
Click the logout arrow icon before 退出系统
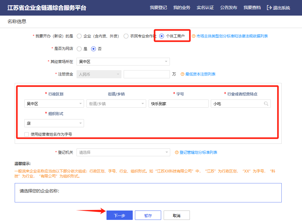coord(269,8)
